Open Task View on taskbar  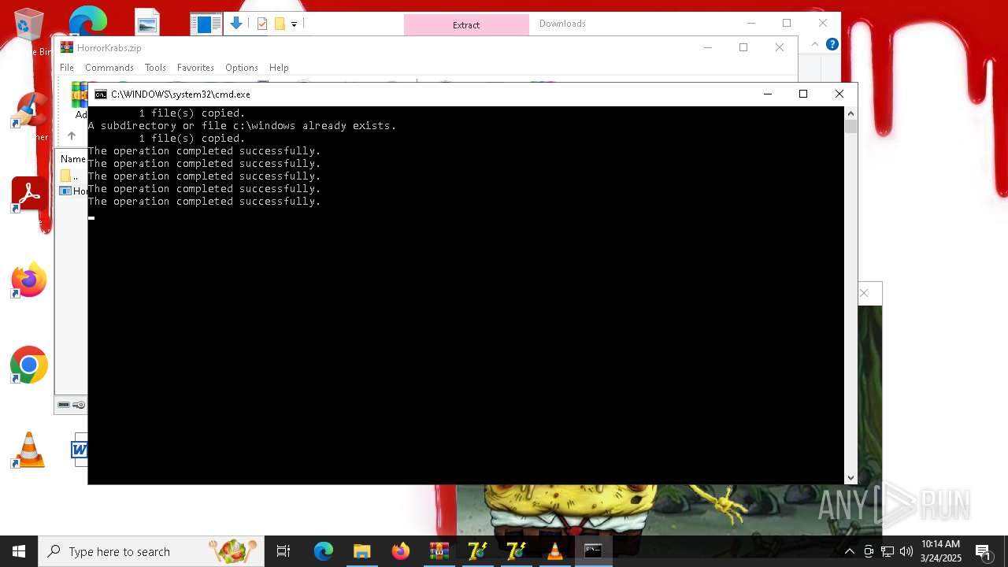click(x=283, y=551)
